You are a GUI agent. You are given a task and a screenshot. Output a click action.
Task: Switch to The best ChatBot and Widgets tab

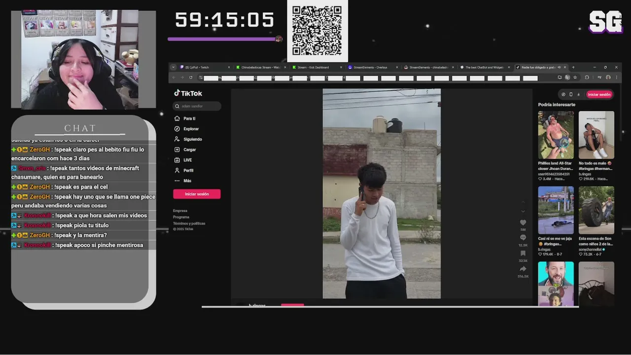(x=485, y=67)
